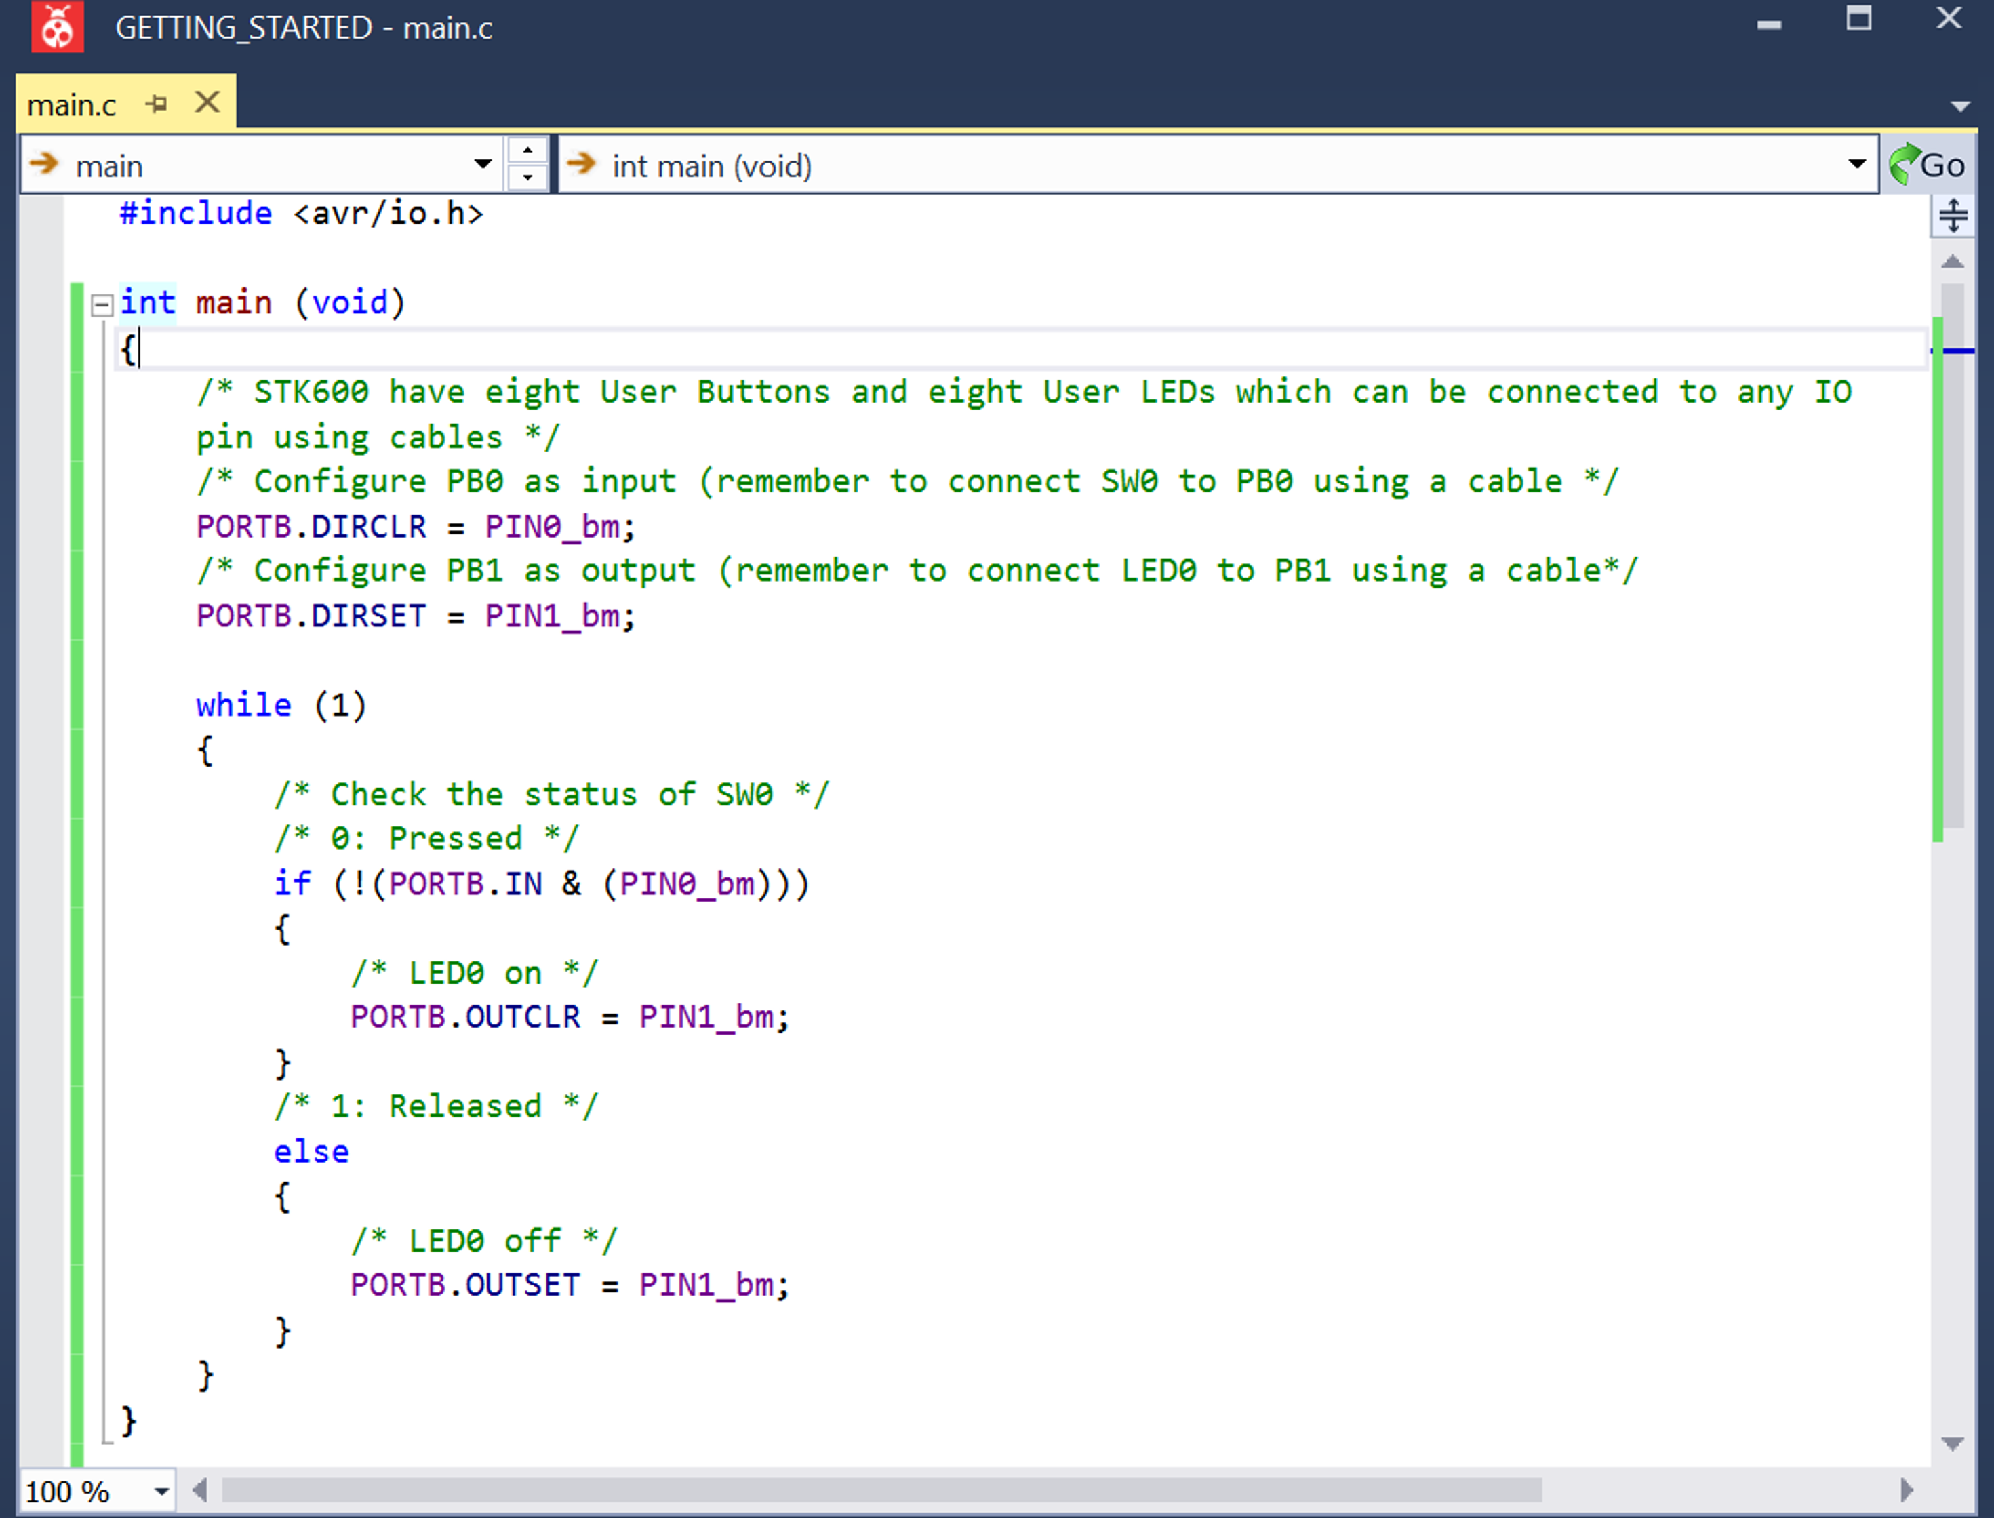
Task: Click the PORTB.DIRSET code line
Action: click(x=416, y=616)
